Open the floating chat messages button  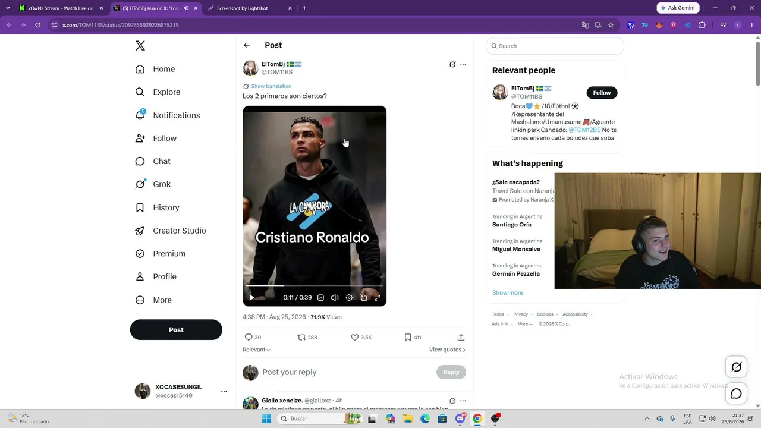[736, 394]
